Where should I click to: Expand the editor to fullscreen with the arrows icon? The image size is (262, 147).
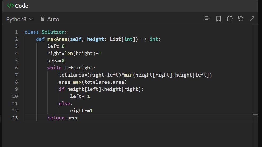[x=252, y=19]
